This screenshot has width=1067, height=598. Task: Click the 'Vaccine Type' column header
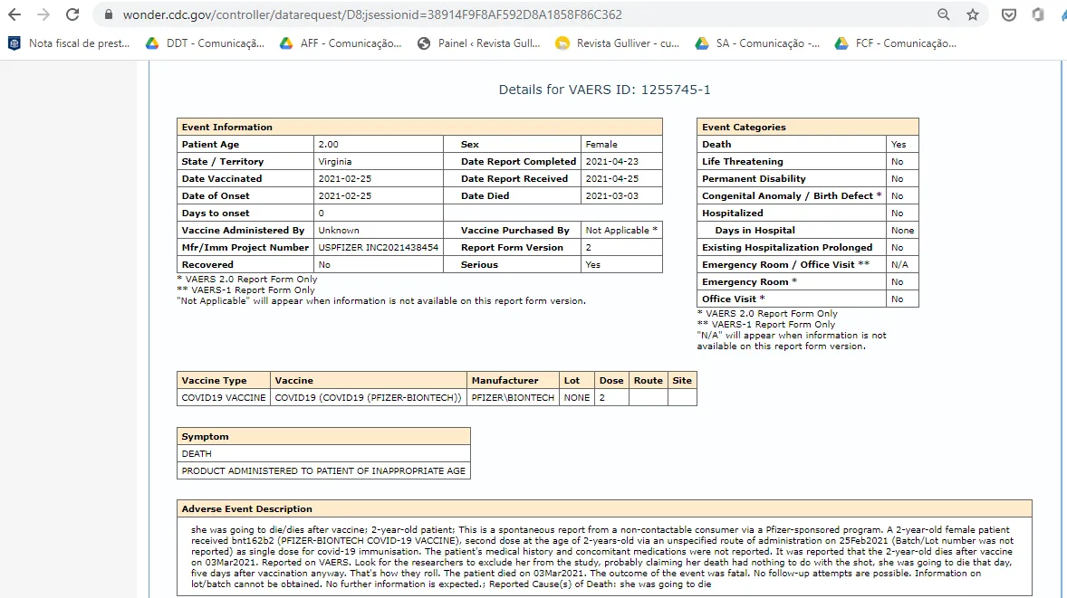(223, 381)
